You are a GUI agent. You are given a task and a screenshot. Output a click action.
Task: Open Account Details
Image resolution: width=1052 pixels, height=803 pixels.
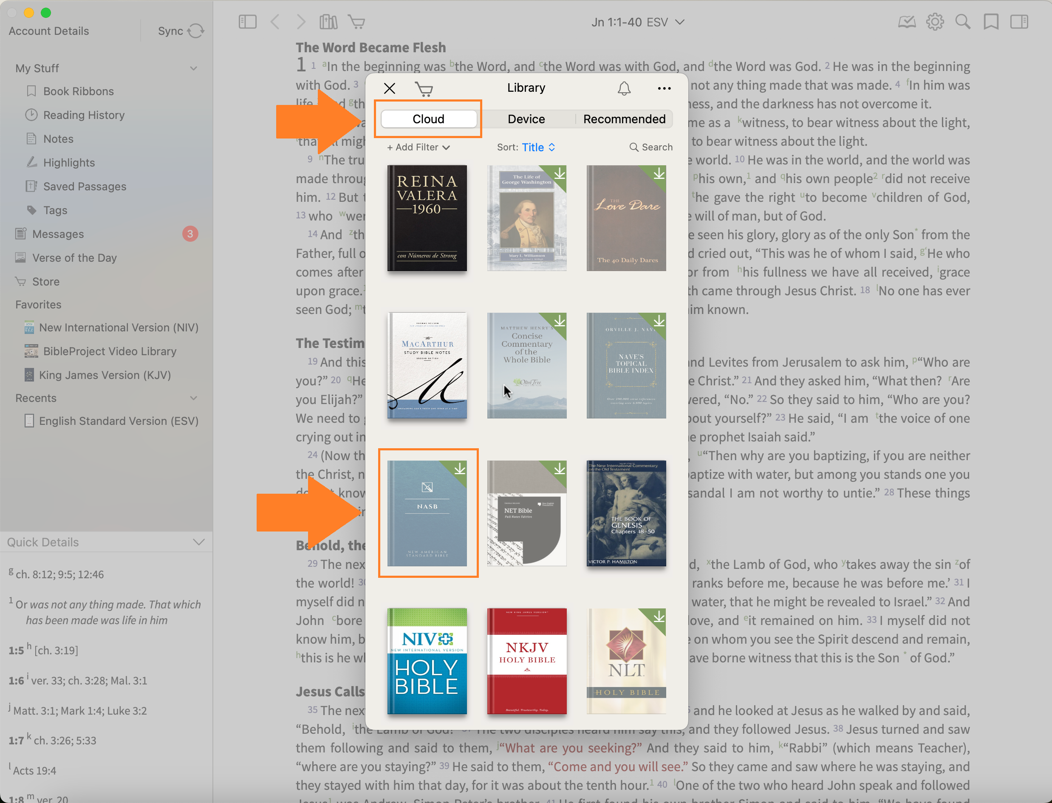(49, 31)
